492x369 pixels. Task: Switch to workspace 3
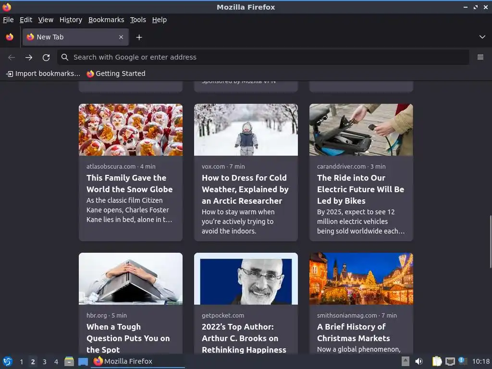(45, 362)
